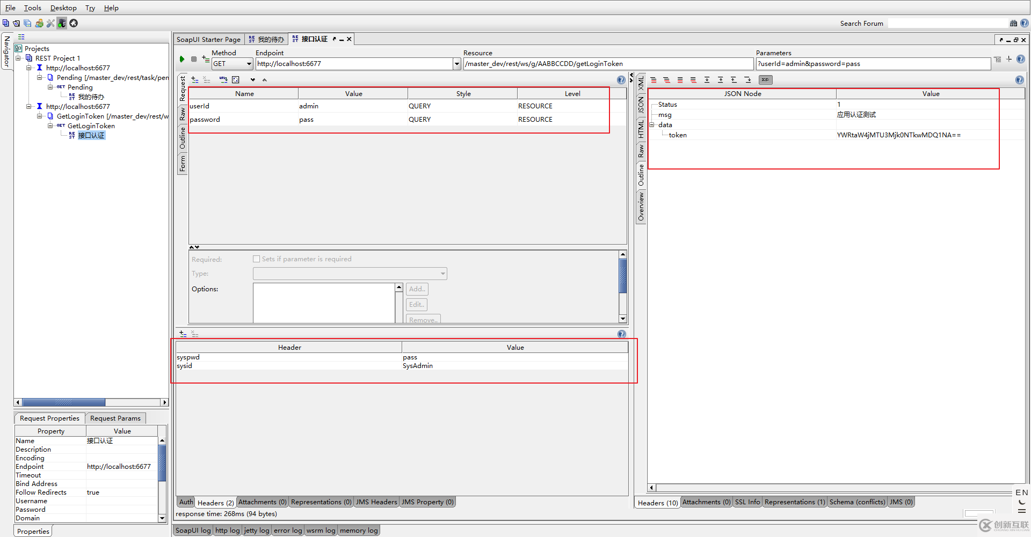The image size is (1031, 537).
Task: Click the move parameter down arrow
Action: click(252, 80)
